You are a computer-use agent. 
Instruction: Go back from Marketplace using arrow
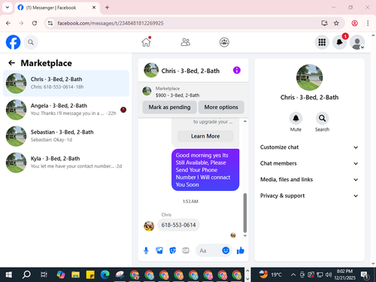point(12,63)
